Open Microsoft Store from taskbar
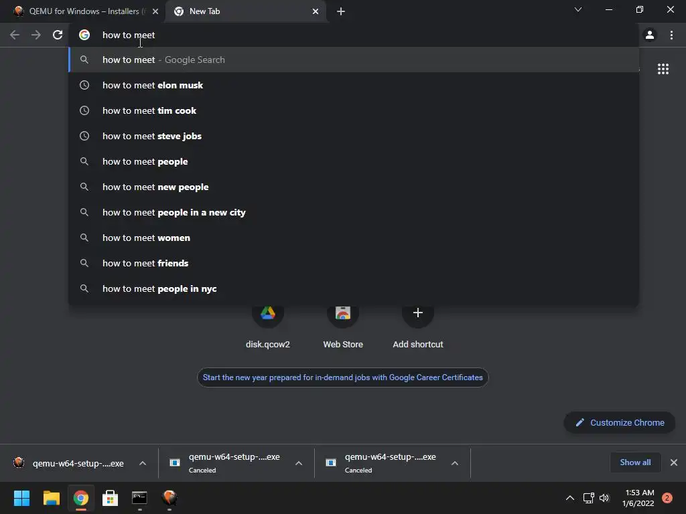This screenshot has width=686, height=514. click(111, 498)
